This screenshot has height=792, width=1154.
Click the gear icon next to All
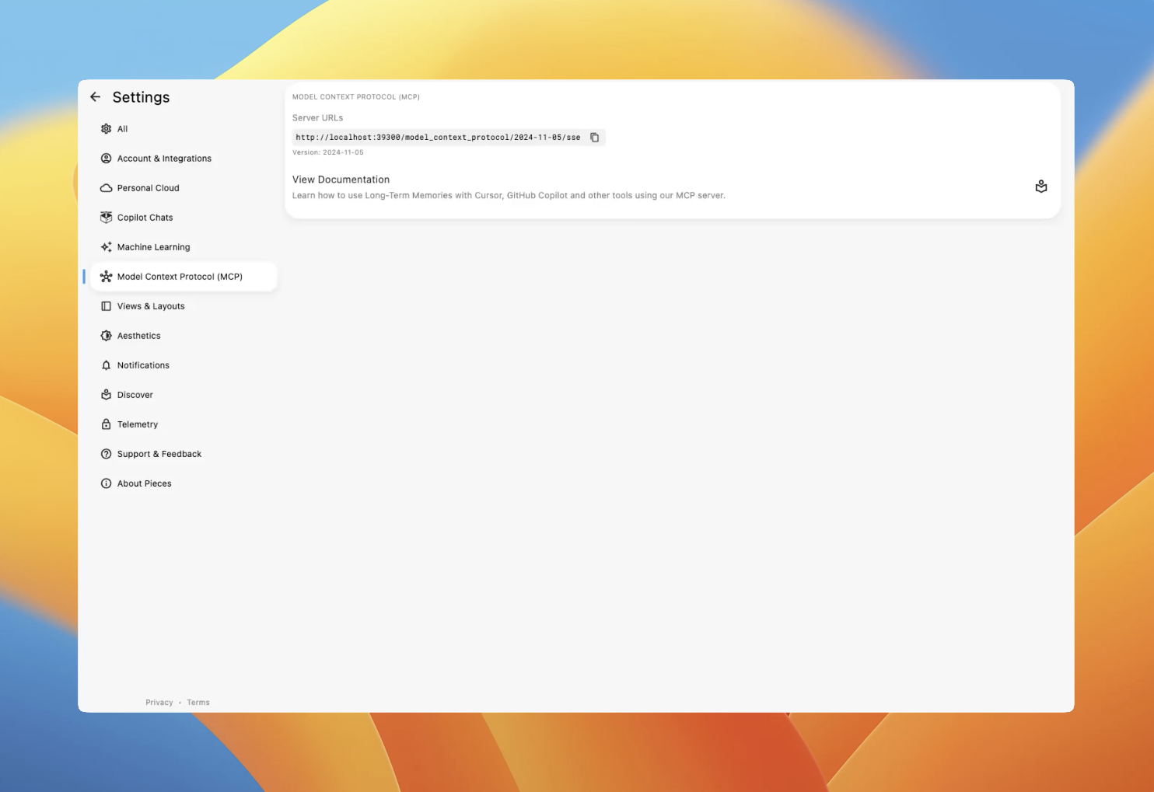point(107,129)
